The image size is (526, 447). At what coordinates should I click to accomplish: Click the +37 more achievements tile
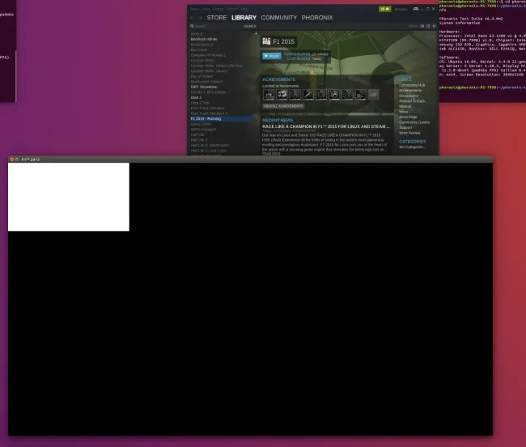pyautogui.click(x=374, y=95)
